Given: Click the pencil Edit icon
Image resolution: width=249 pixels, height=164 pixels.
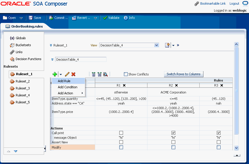Looking at the screenshot, I should (x=67, y=74).
